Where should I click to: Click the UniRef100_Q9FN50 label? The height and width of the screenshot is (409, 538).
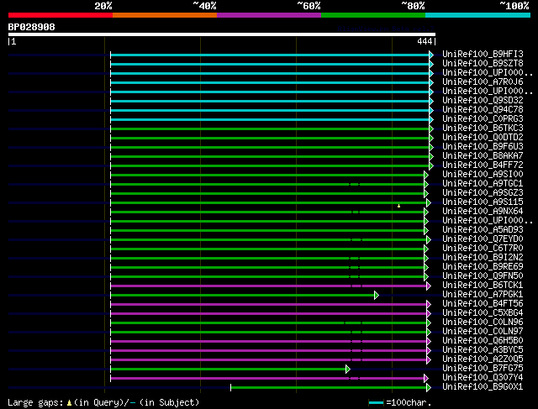[x=483, y=276]
